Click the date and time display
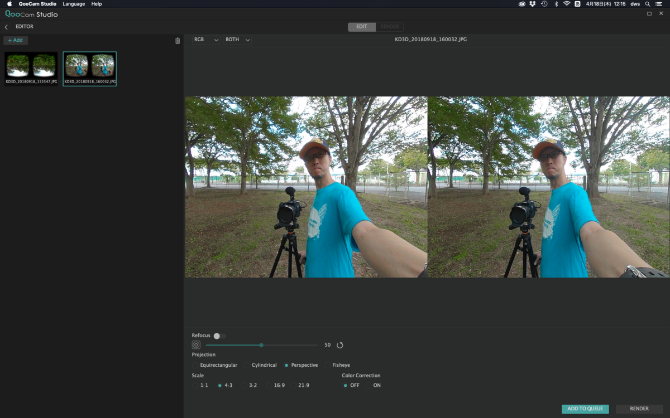670x418 pixels. (605, 4)
